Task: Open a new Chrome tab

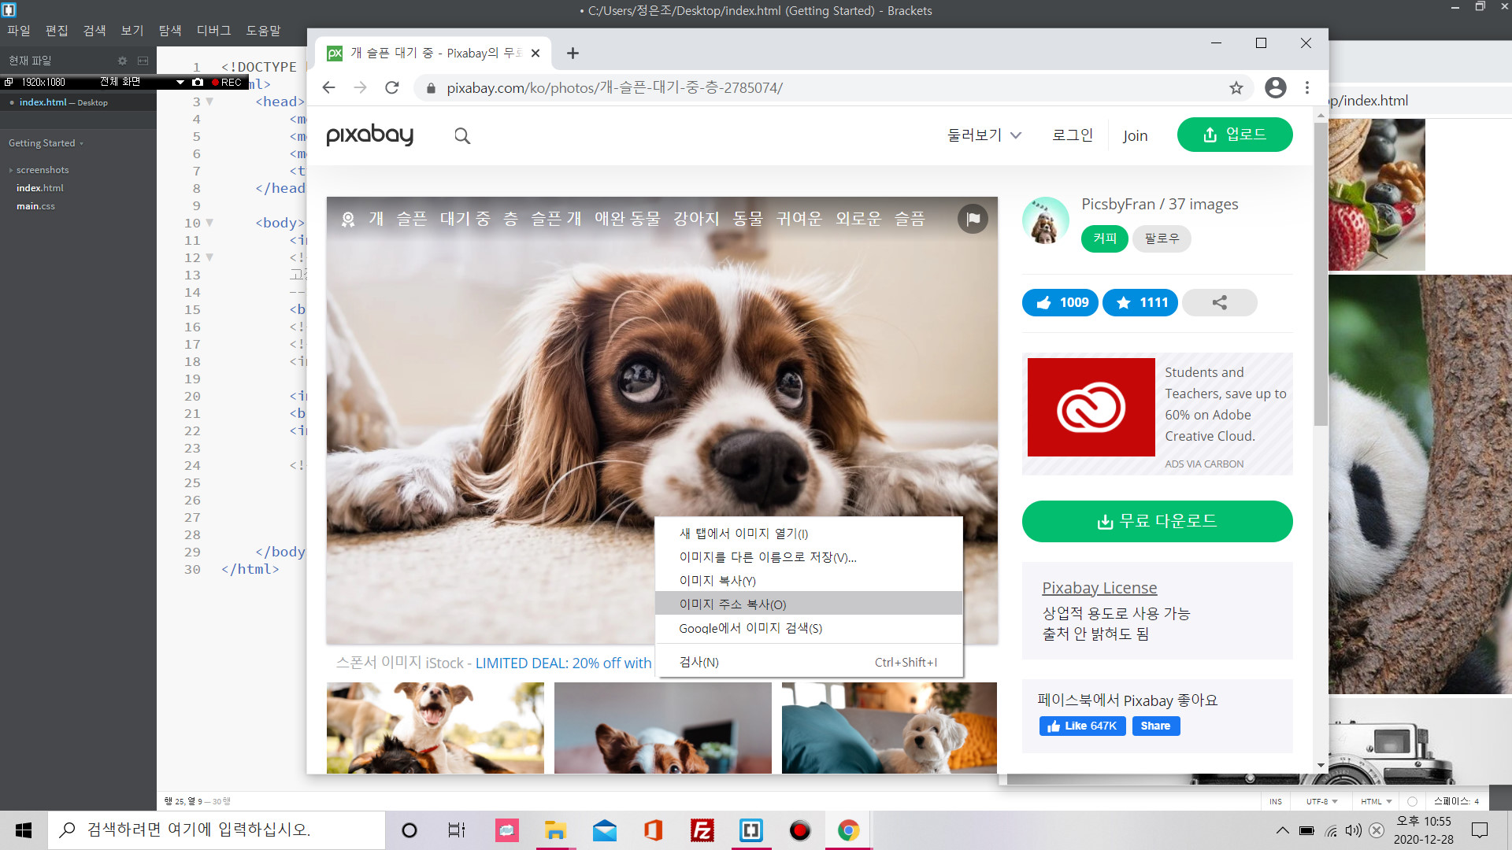Action: (573, 53)
